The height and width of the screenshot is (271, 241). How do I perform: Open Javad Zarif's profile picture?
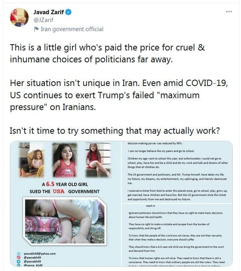click(x=19, y=17)
